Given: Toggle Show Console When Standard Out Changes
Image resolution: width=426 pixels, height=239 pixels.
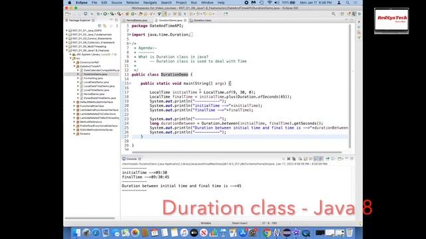Looking at the screenshot, I should click(x=316, y=159).
